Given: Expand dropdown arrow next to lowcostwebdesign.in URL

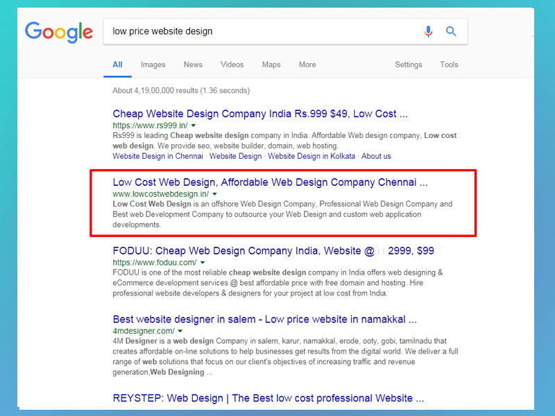Looking at the screenshot, I should coord(214,194).
